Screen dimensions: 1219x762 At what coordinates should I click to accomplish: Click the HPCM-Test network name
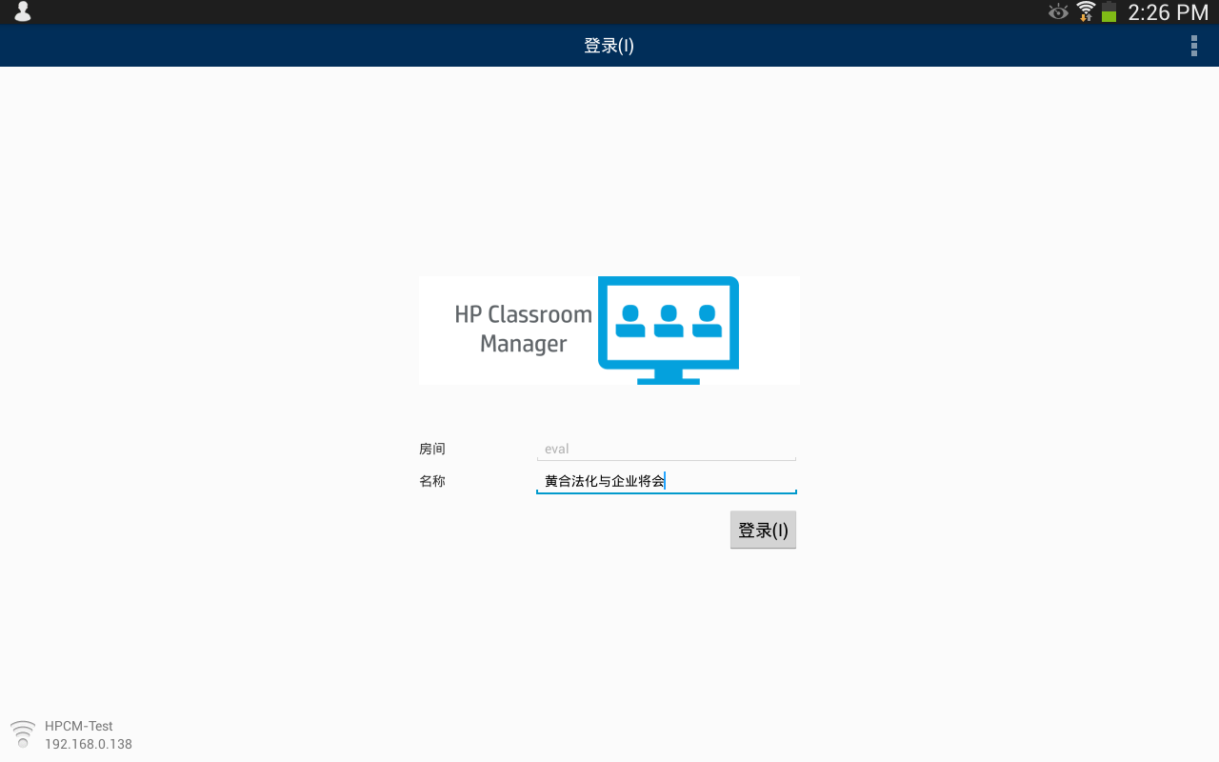point(79,726)
